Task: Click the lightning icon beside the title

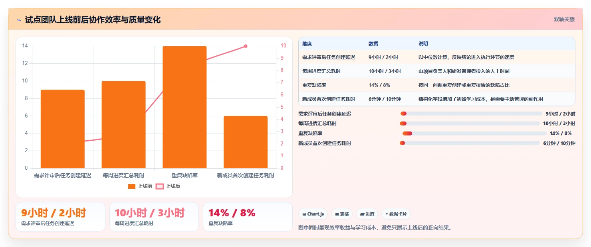Action: [19, 20]
